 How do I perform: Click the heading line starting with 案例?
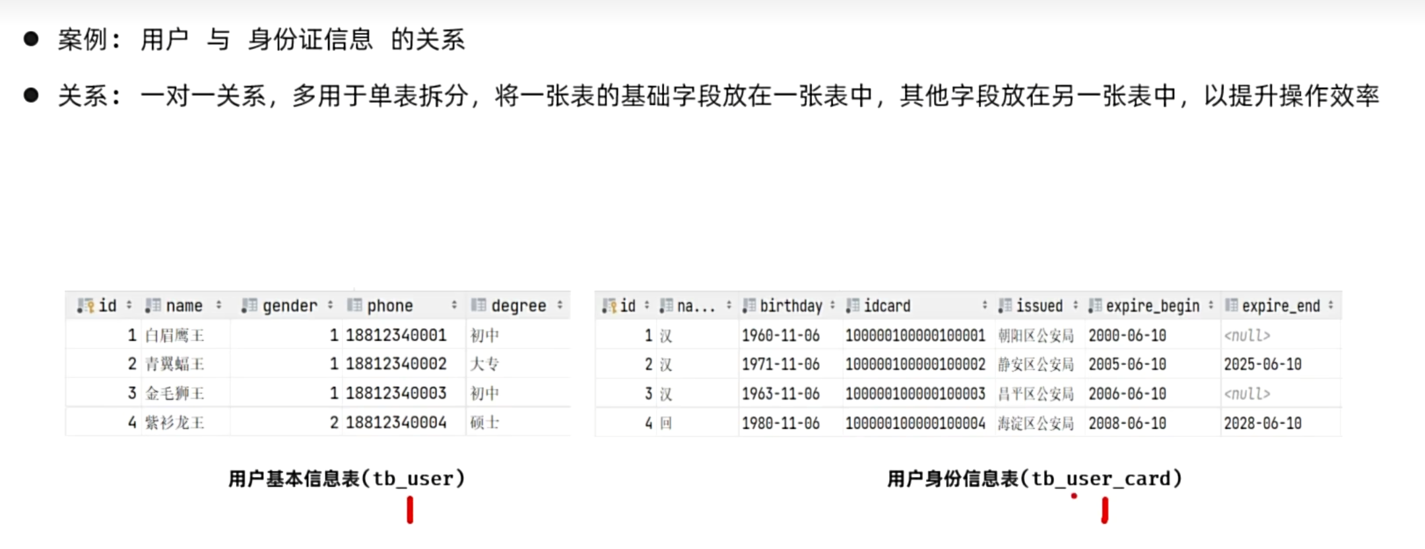tap(261, 40)
